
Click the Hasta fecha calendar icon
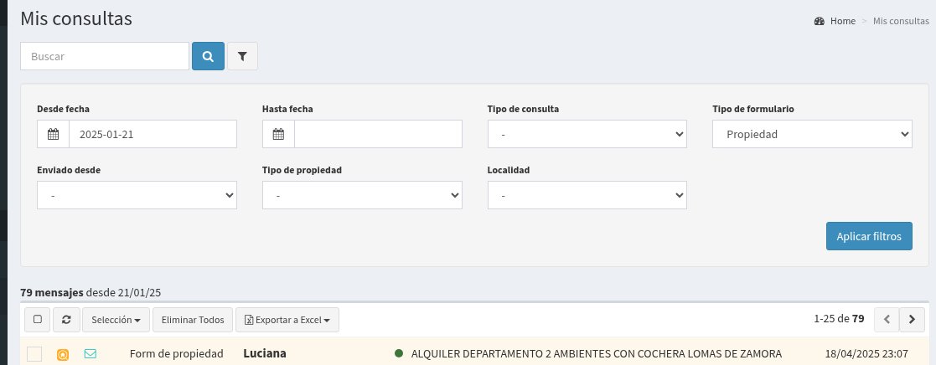tap(278, 134)
